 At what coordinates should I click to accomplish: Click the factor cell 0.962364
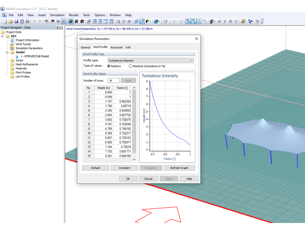tap(122, 102)
